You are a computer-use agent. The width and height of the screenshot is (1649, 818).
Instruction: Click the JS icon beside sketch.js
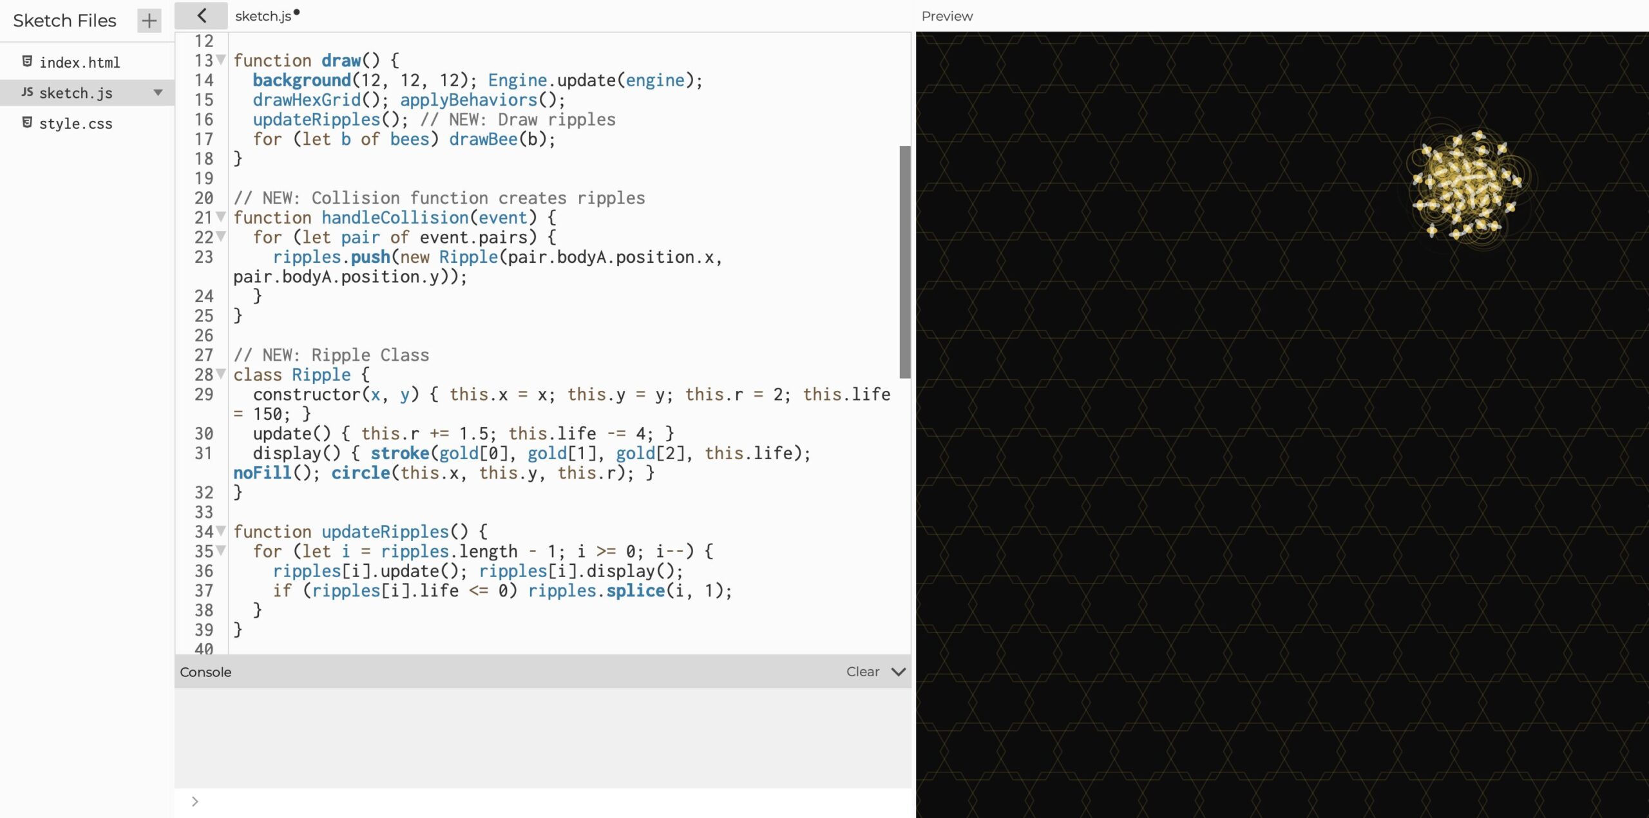point(27,92)
